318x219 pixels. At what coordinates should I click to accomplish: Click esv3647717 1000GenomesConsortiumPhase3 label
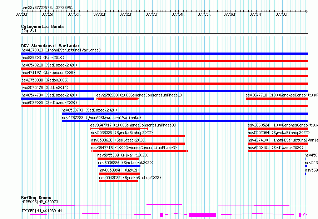[x=133, y=125]
